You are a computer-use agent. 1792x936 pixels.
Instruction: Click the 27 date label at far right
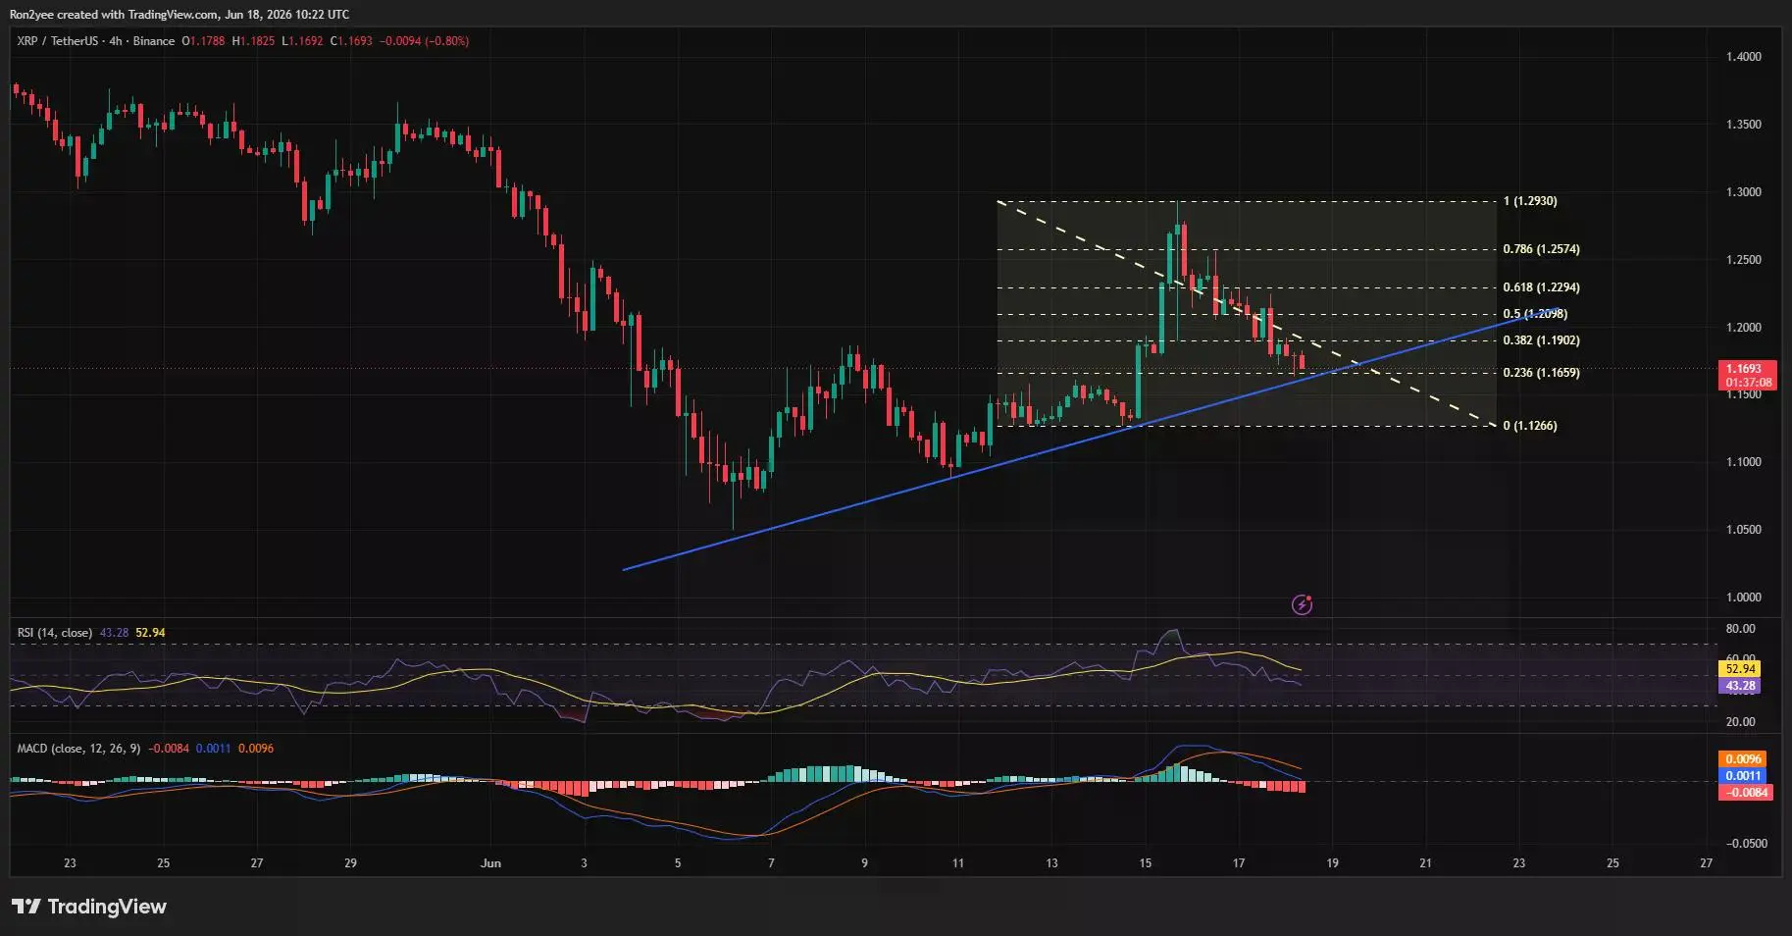coord(1707,863)
